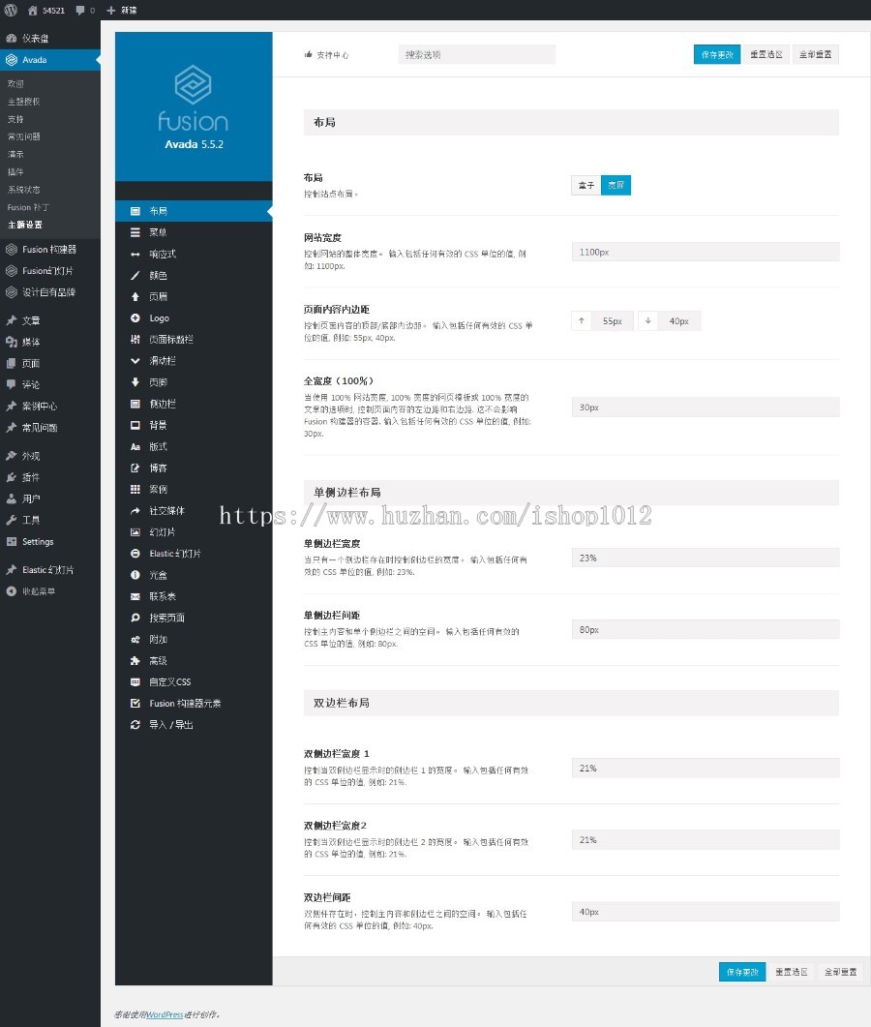
Task: Open the 自定义CSS options section
Action: point(194,681)
